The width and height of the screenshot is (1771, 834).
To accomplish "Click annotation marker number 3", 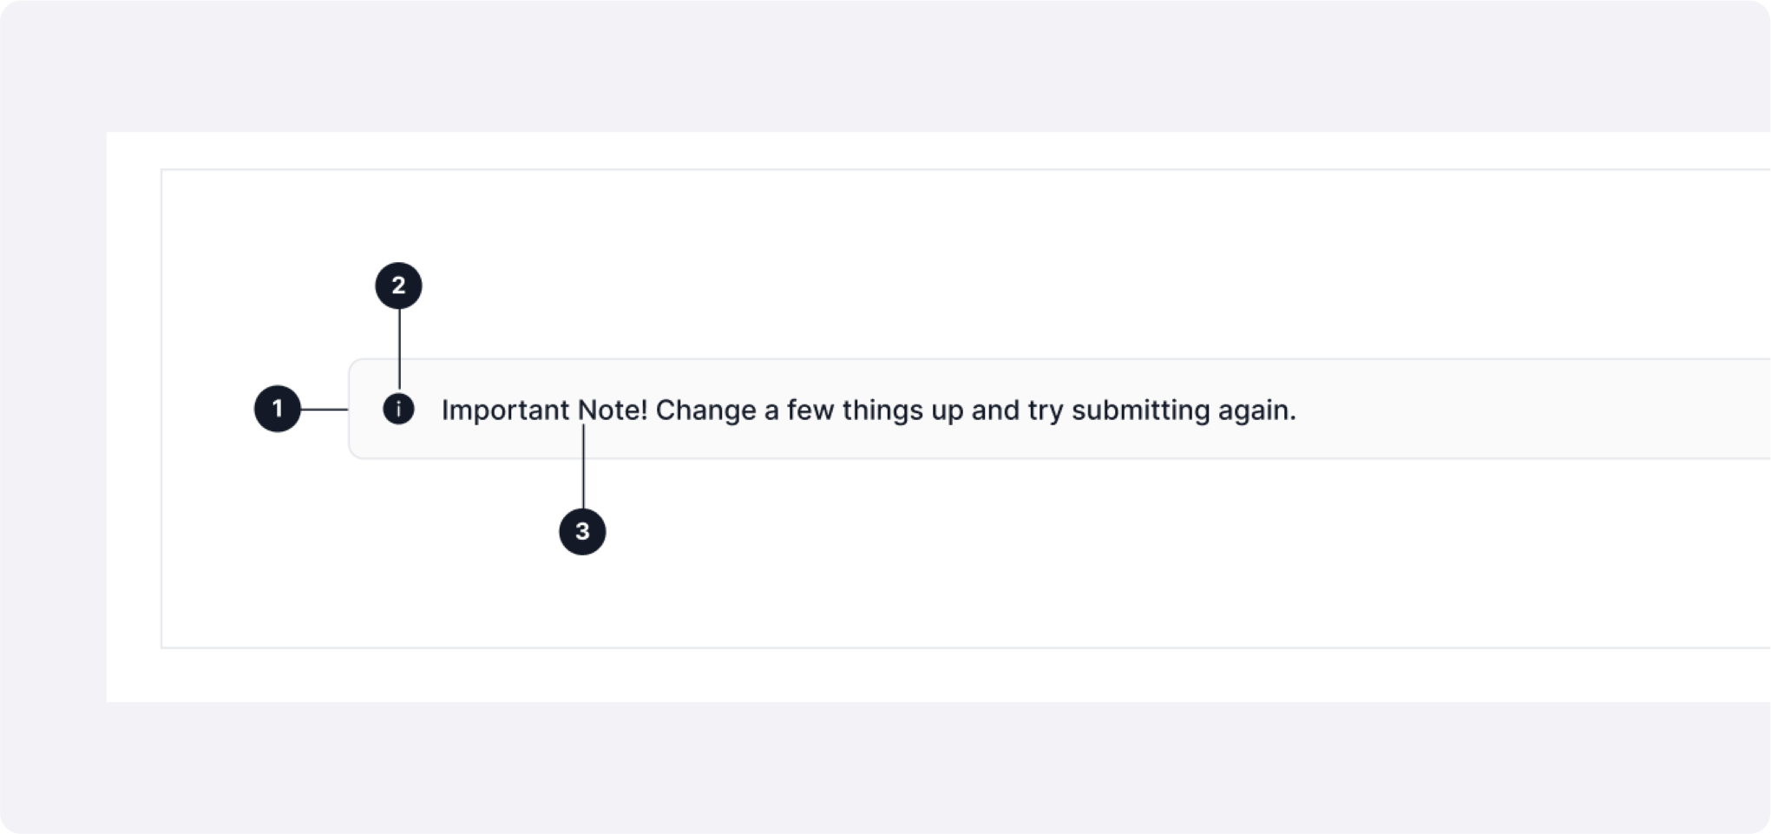I will pyautogui.click(x=582, y=531).
